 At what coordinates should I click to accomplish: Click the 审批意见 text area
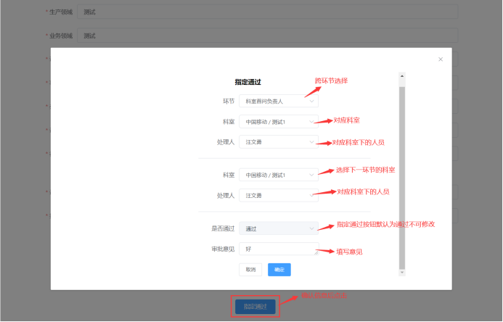tap(279, 249)
